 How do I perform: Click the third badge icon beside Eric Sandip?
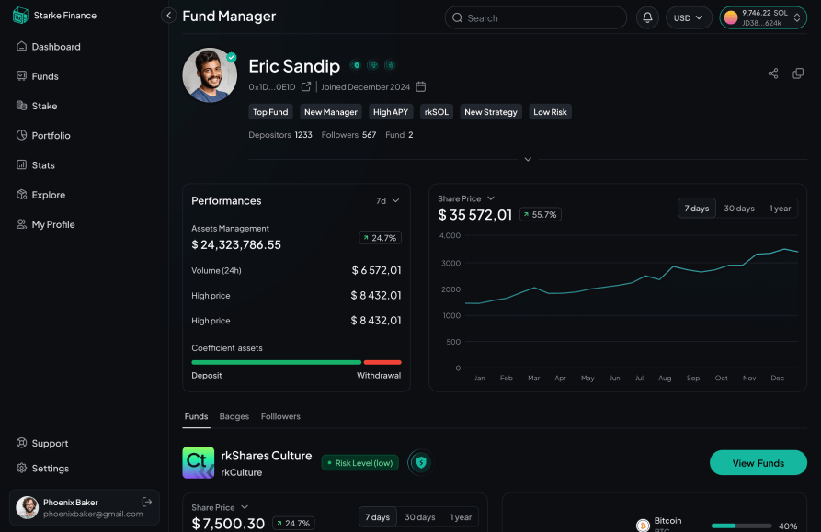click(390, 65)
